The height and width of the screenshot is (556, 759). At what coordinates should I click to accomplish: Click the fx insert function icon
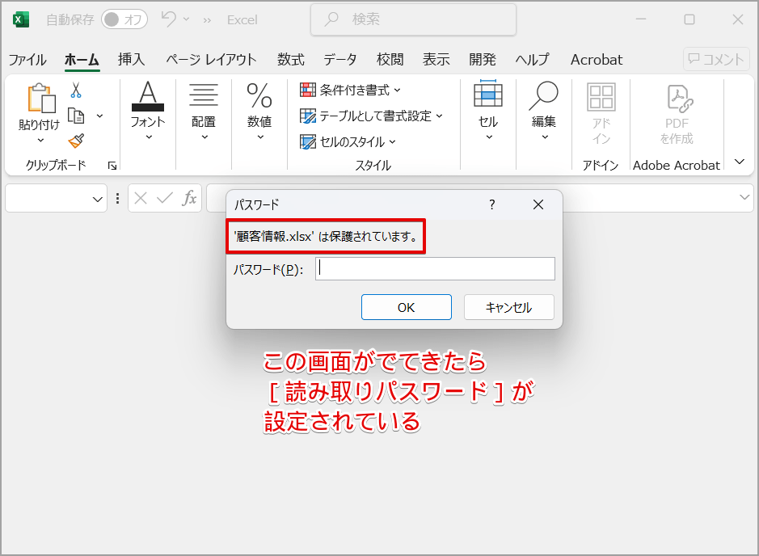coord(189,198)
